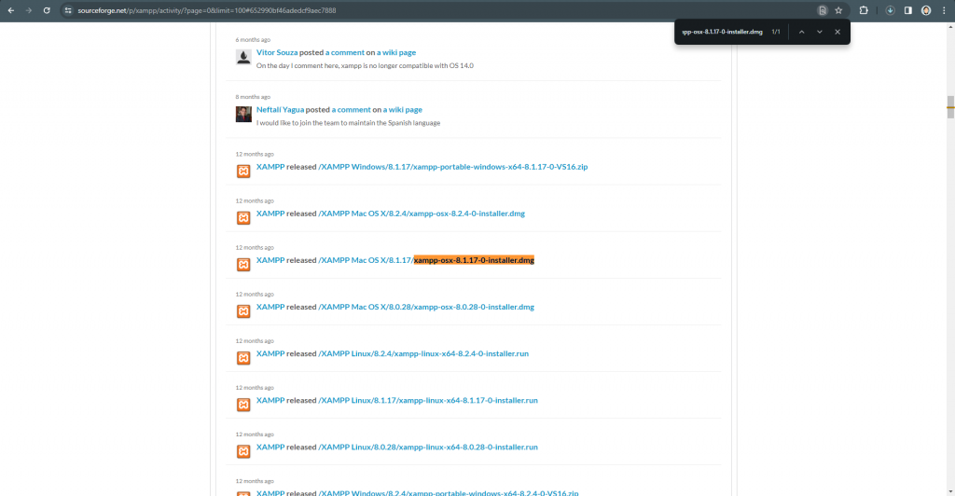The height and width of the screenshot is (496, 955).
Task: Open 'a comment' link by Vitor Souza
Action: [x=345, y=52]
